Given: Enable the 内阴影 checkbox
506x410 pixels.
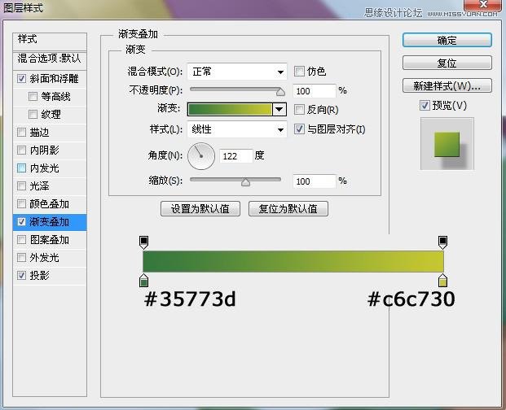Looking at the screenshot, I should [x=22, y=150].
